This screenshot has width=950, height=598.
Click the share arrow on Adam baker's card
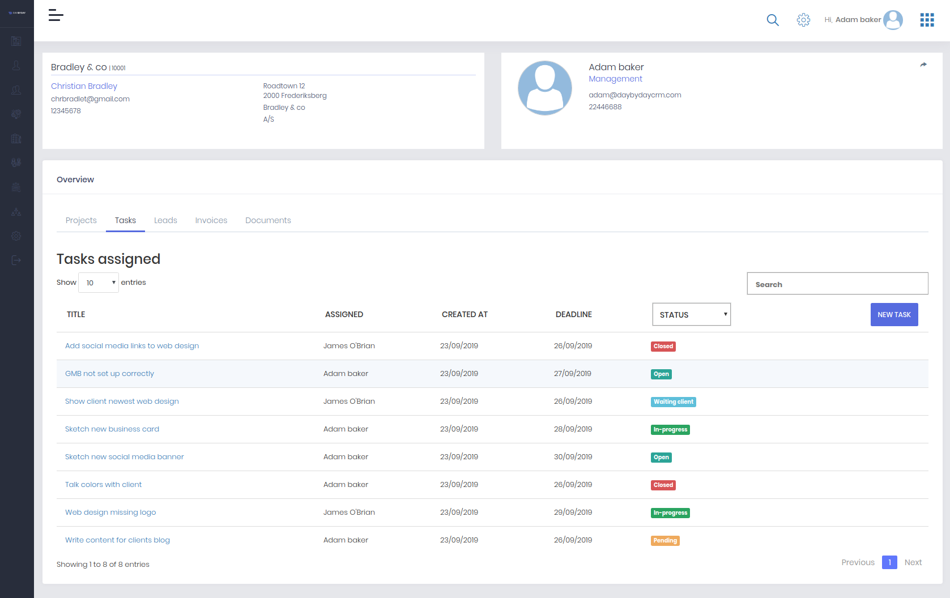923,65
